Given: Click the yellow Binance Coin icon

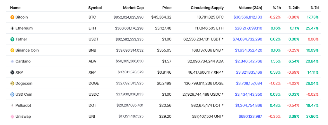Looking at the screenshot, I should (12, 50).
